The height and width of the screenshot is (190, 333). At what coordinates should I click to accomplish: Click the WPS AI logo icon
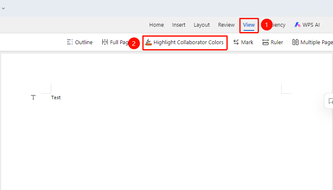pos(297,25)
